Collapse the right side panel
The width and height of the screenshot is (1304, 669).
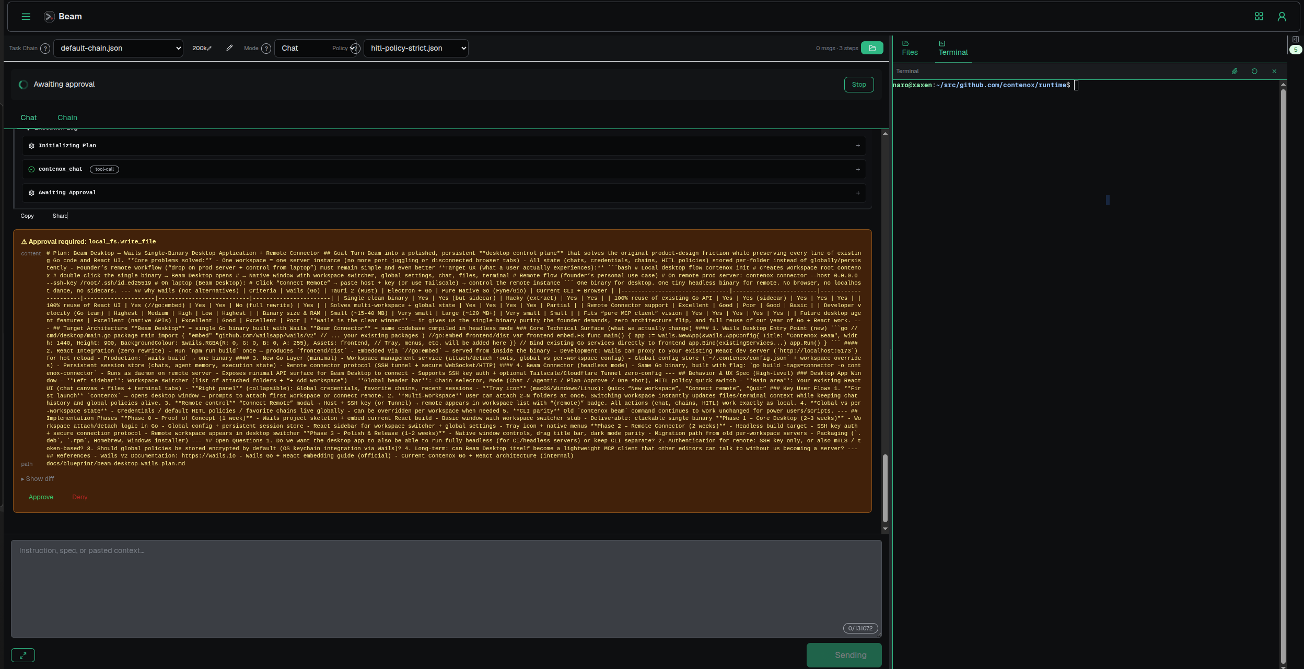pyautogui.click(x=1296, y=40)
